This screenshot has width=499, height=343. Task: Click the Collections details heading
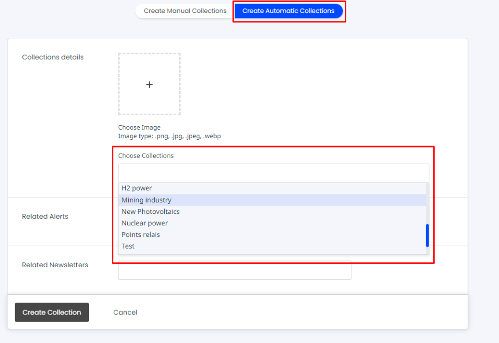53,57
